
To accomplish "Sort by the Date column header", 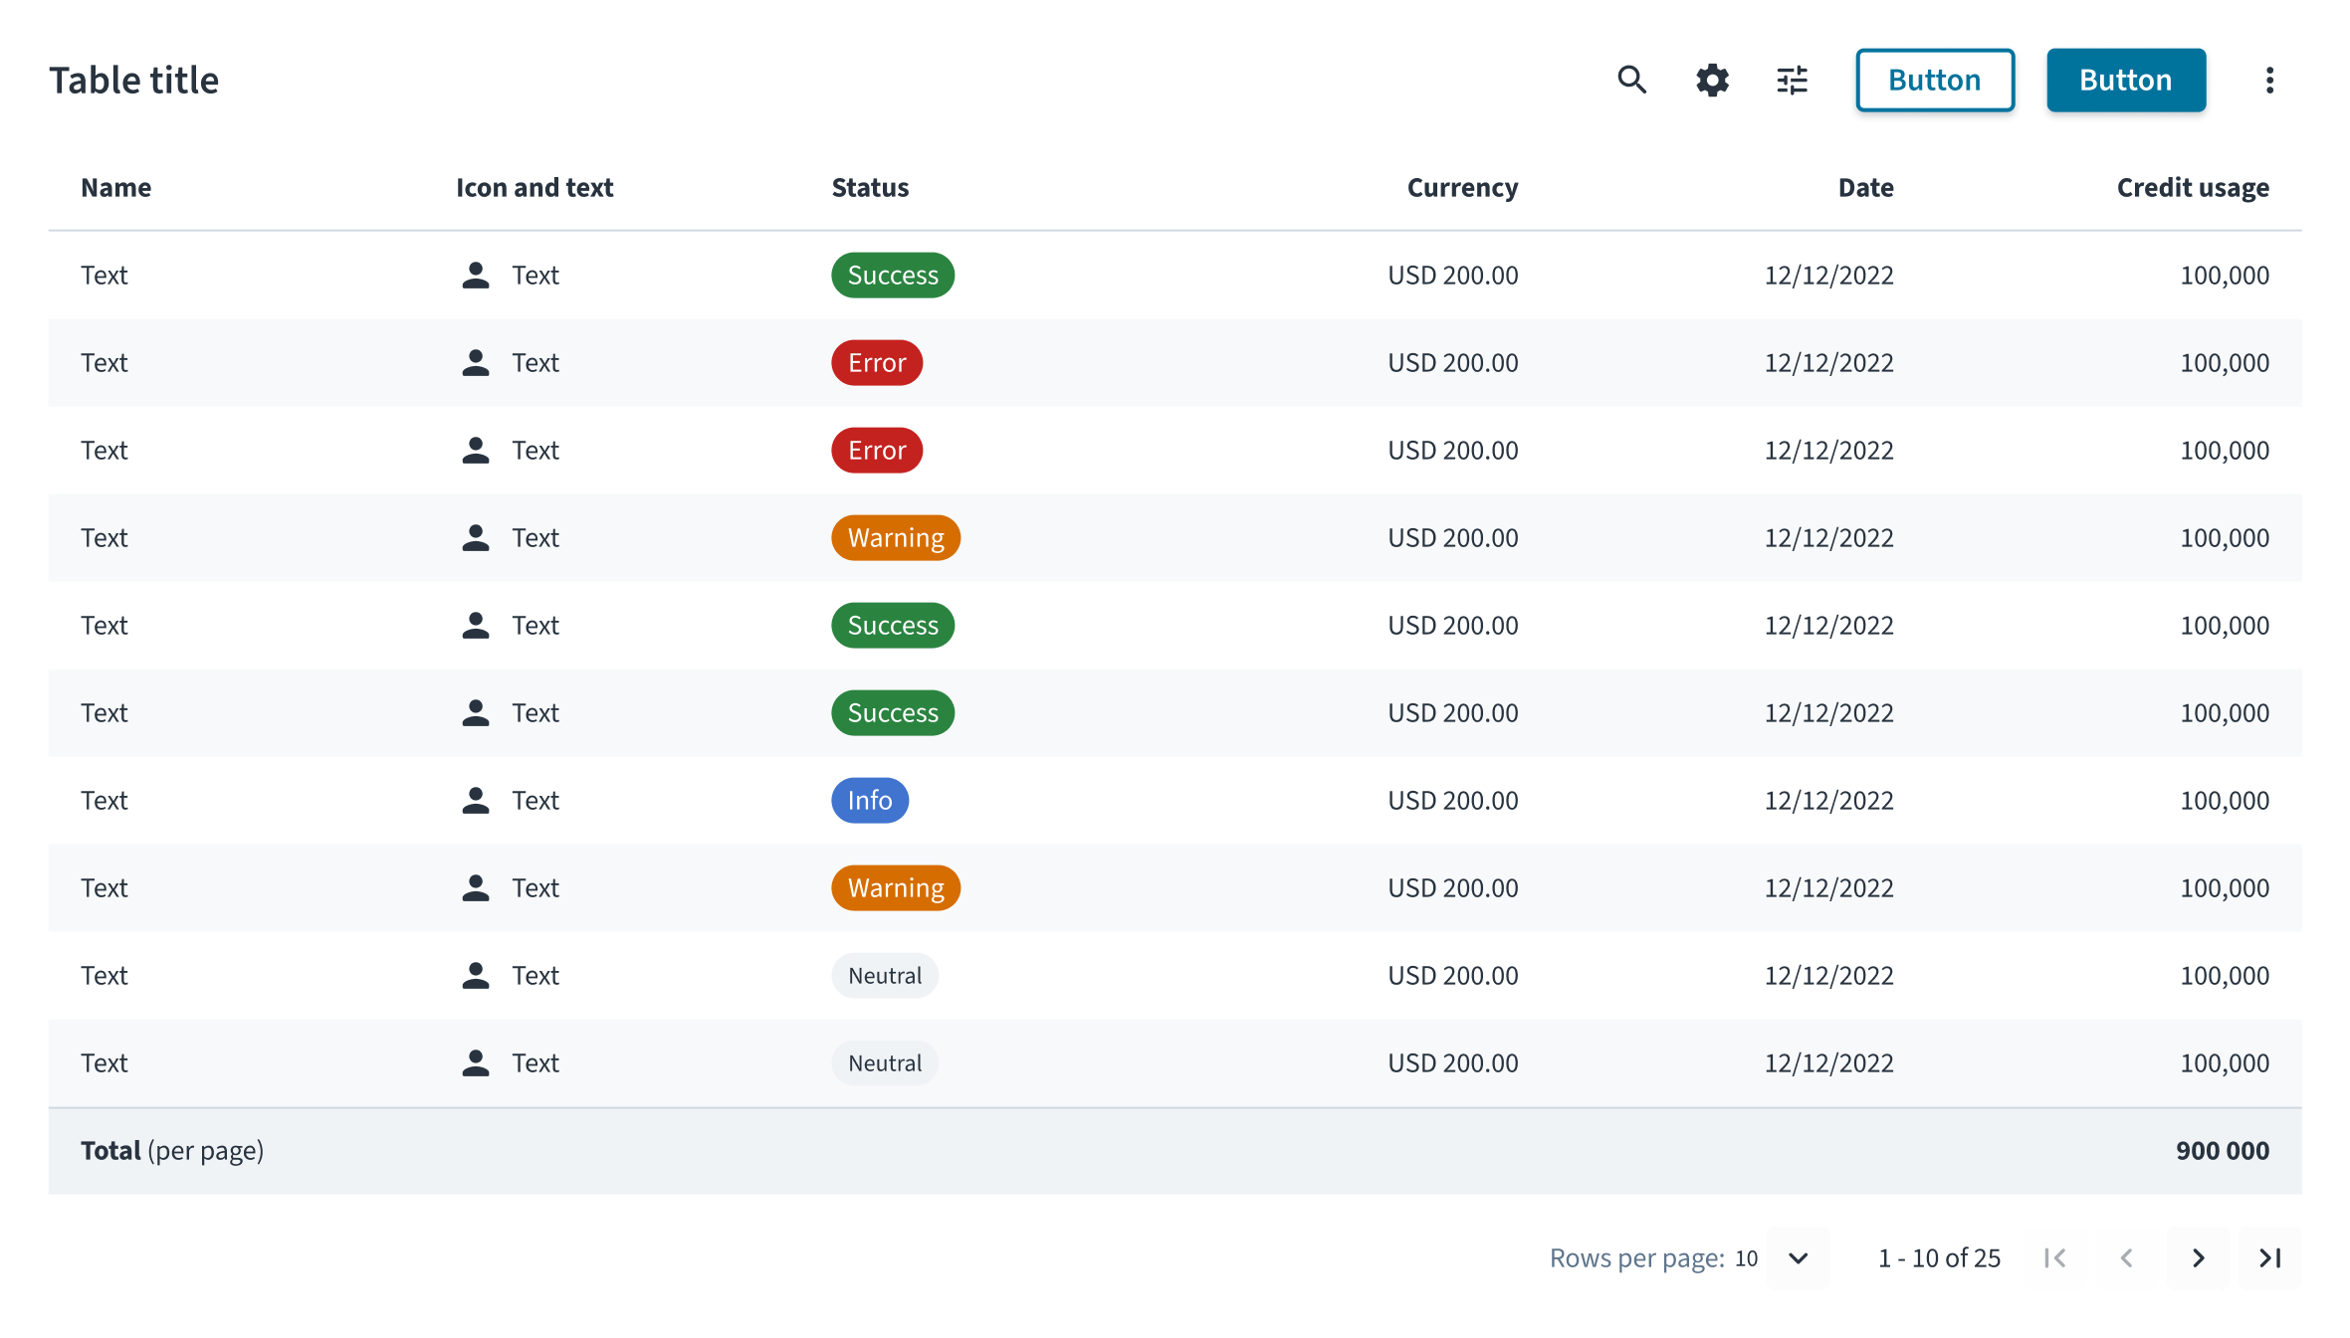I will coord(1865,187).
